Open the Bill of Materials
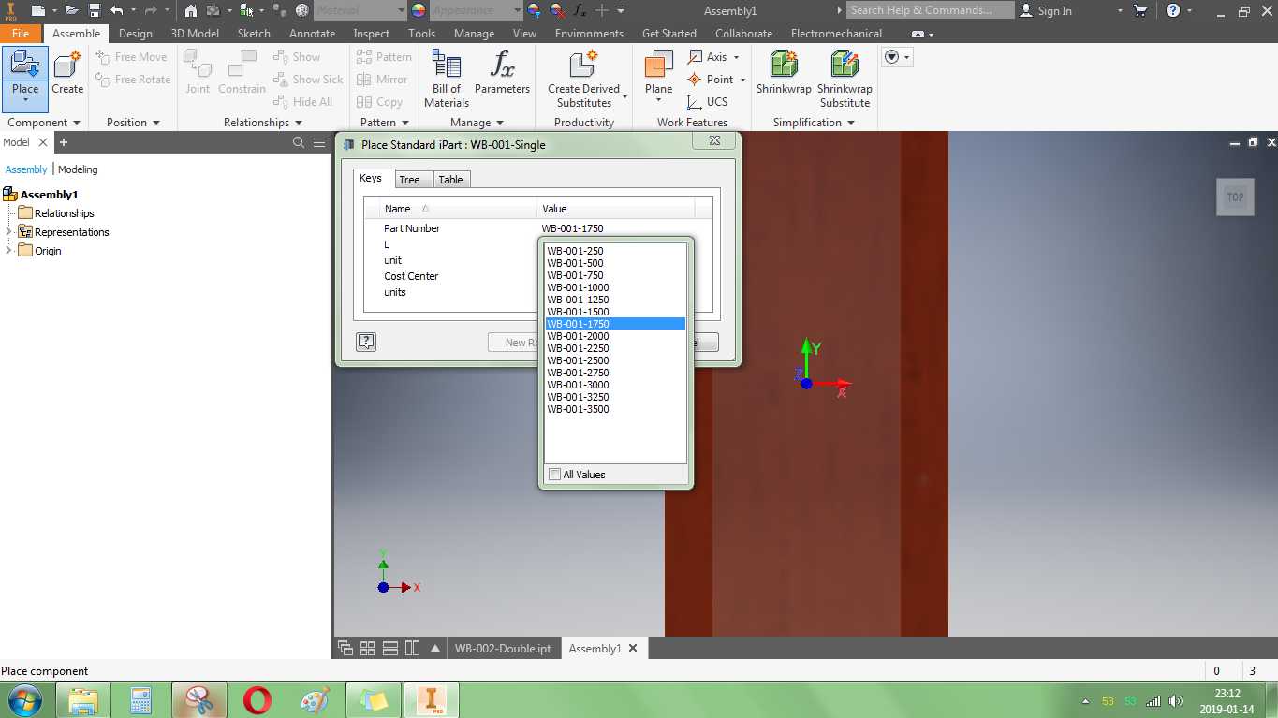The image size is (1278, 718). tap(447, 79)
